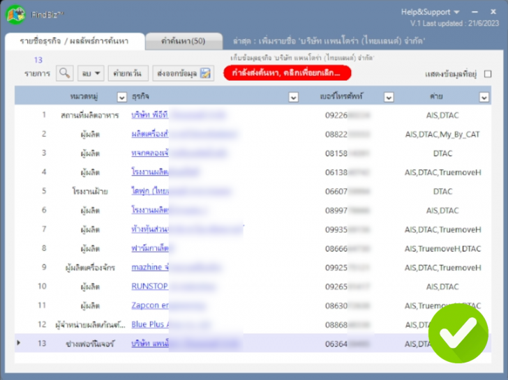
Task: Select category โรงงานฝ้าย in row 5
Action: pos(90,192)
